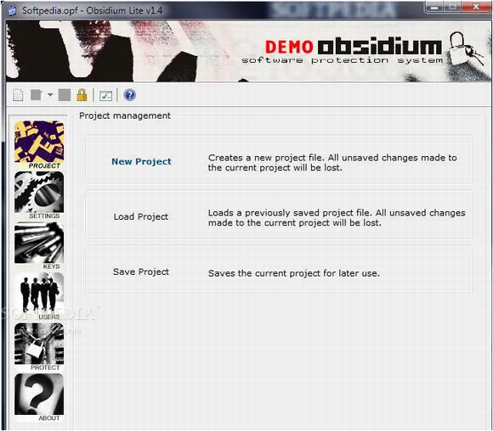The height and width of the screenshot is (431, 493).
Task: Minimize the Obsidium Lite window
Action: [x=434, y=7]
